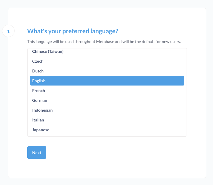
Task: Choose French as the language
Action: tap(107, 91)
